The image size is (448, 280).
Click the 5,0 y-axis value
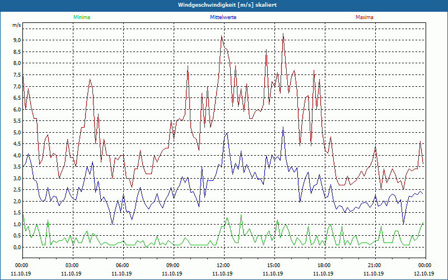[x=17, y=132]
